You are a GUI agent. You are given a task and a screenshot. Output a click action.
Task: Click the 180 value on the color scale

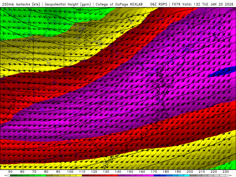166,172
